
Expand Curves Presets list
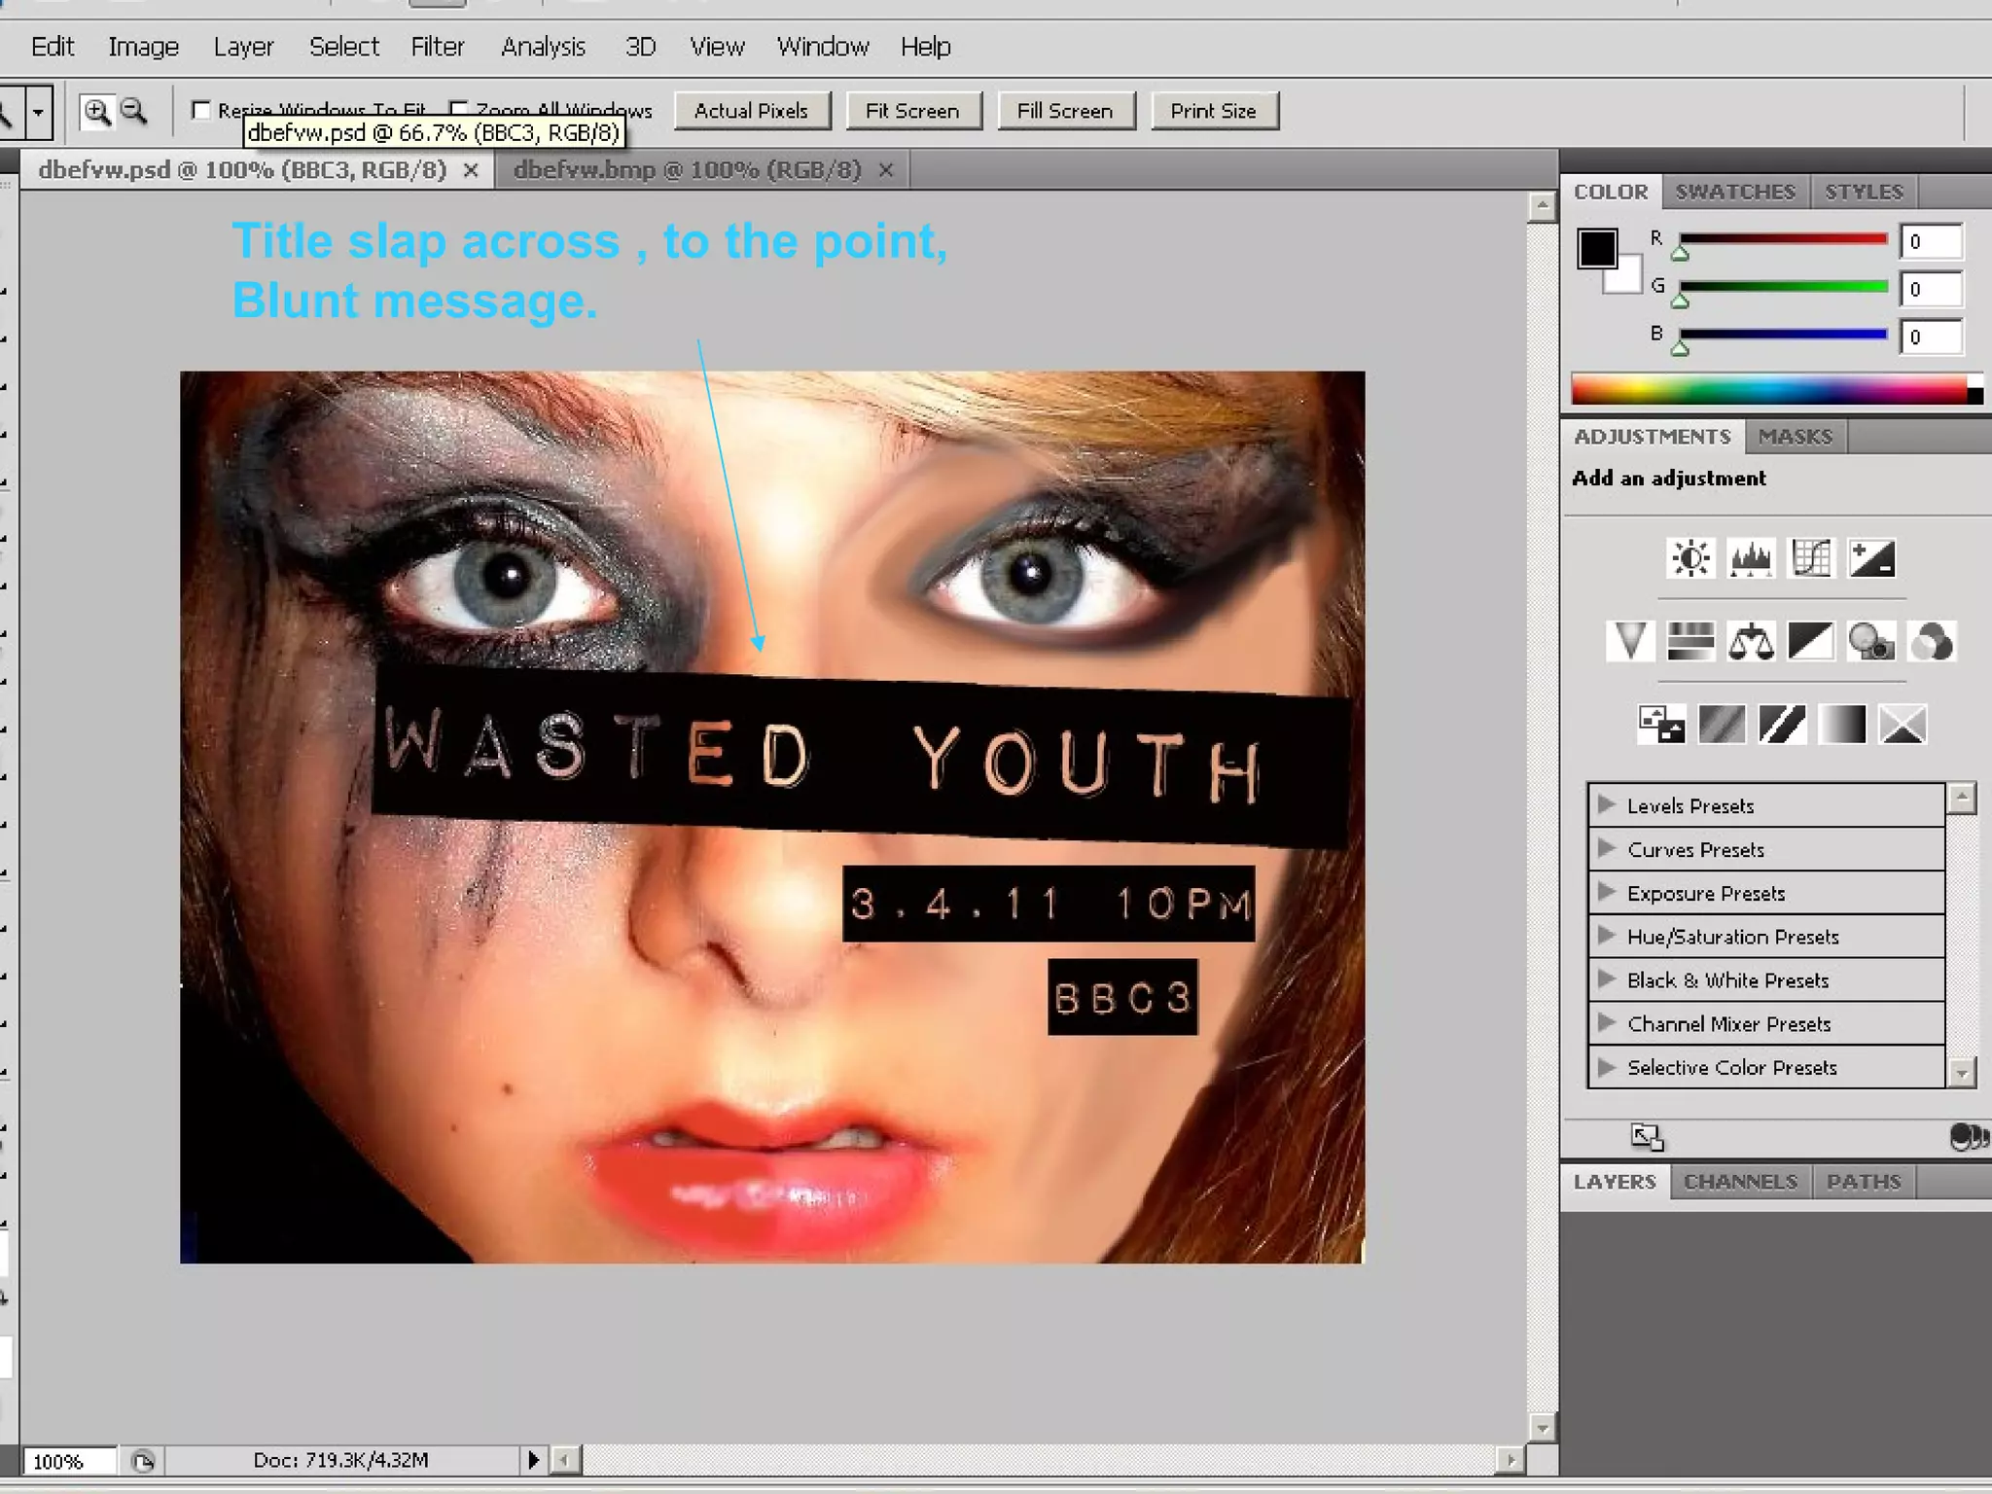tap(1607, 848)
